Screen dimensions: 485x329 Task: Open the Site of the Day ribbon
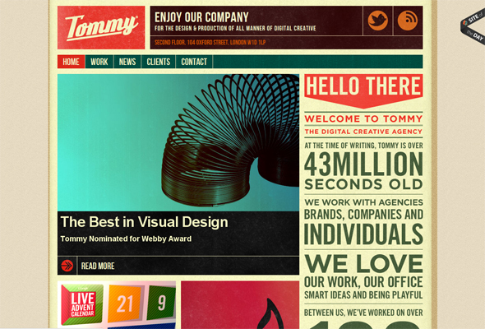point(473,27)
